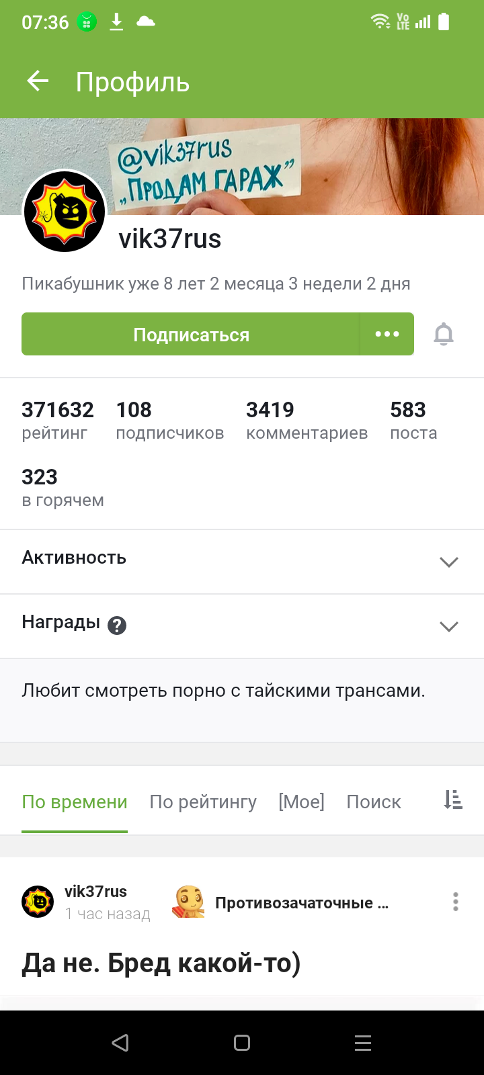Open the Противозачаточные community icon

189,902
